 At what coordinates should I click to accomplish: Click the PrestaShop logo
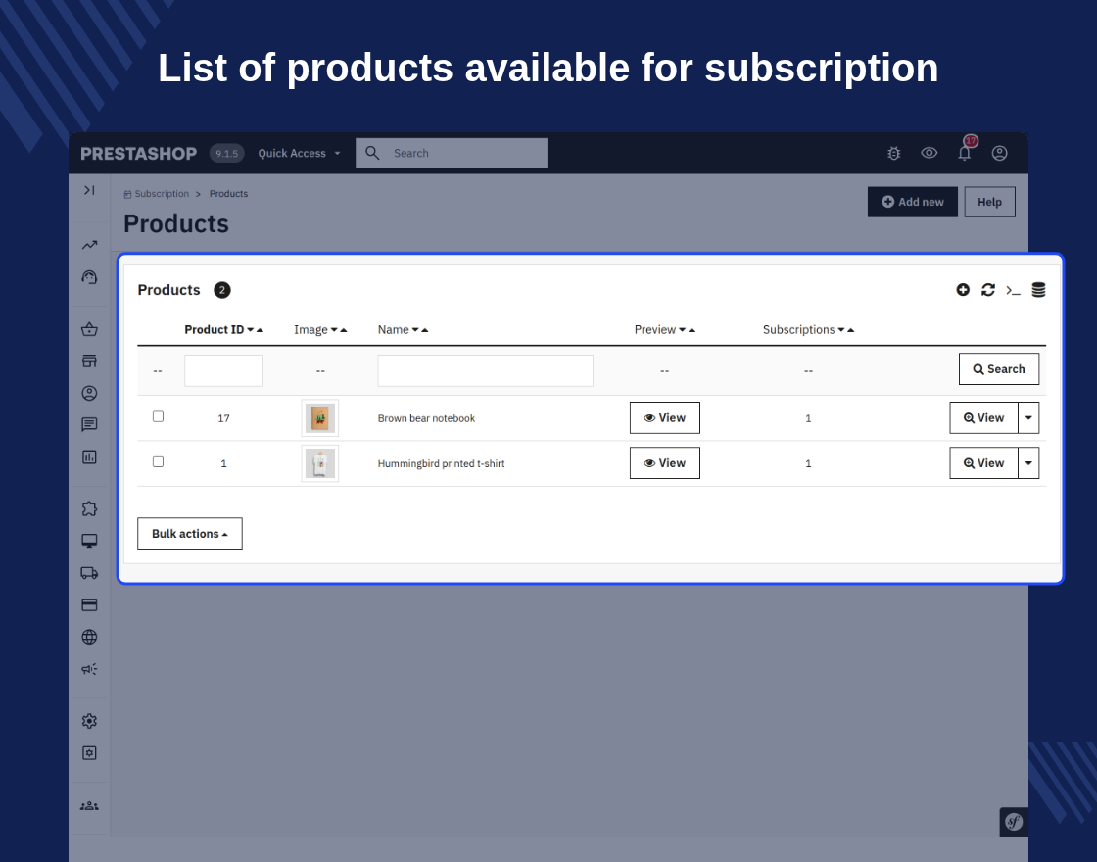tap(138, 153)
